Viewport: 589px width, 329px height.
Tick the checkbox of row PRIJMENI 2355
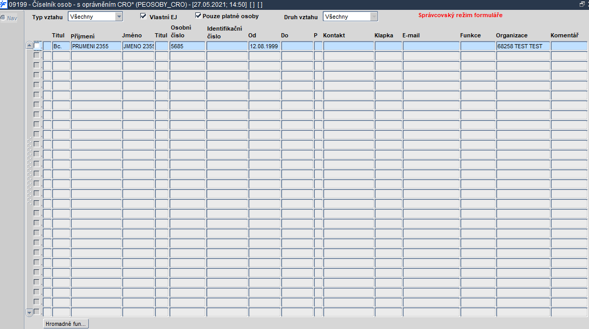[x=37, y=46]
